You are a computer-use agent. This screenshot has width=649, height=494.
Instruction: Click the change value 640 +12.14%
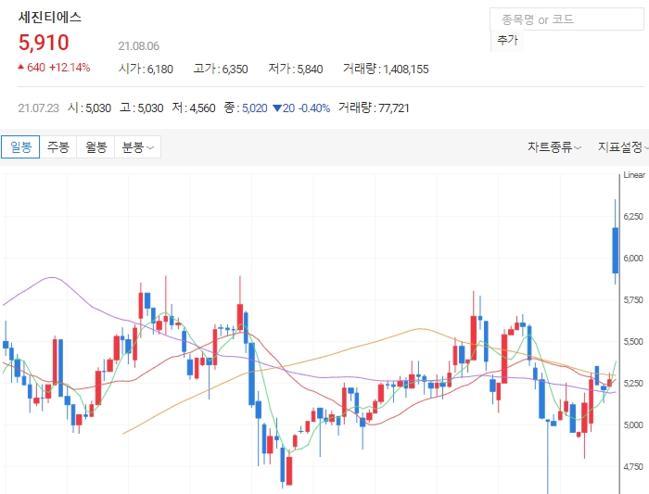pyautogui.click(x=54, y=68)
